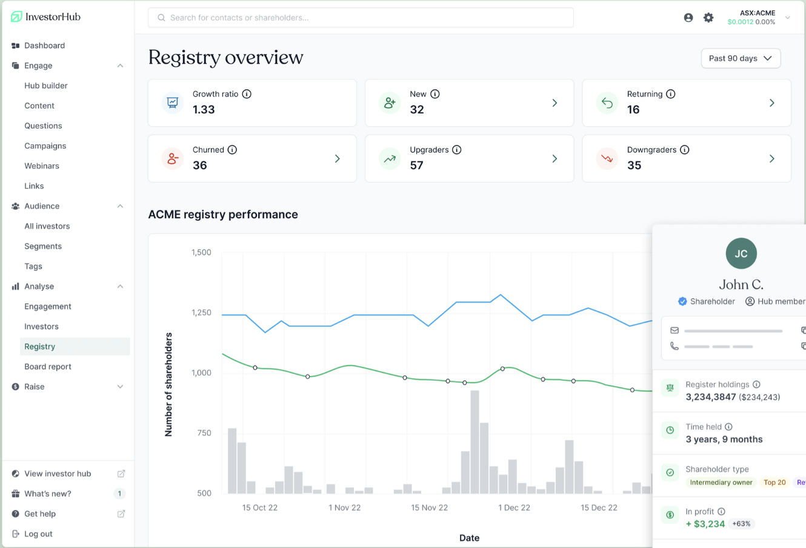Screen dimensions: 806x548
Task: Click the Returning info icon
Action: pos(671,94)
